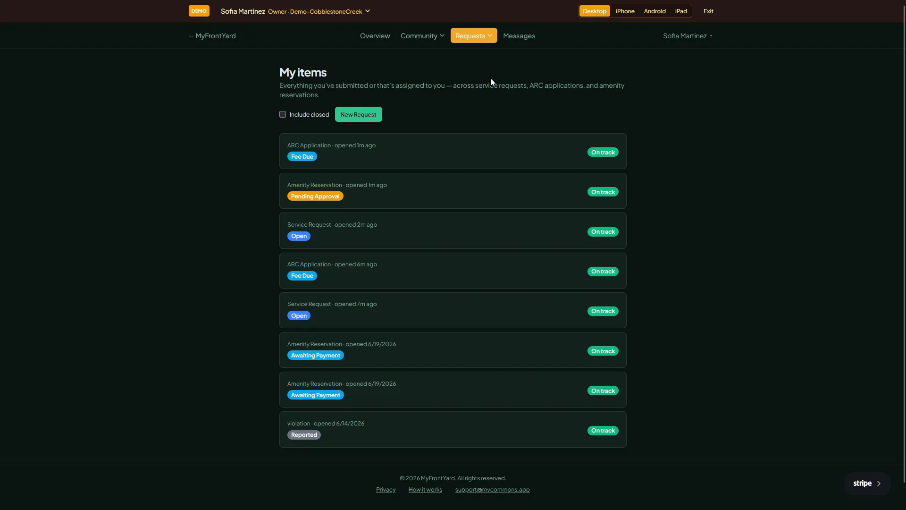Open the How it works link
The height and width of the screenshot is (510, 906).
(425, 490)
